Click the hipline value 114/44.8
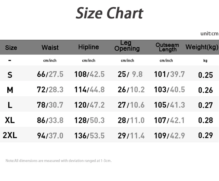 tap(89, 89)
